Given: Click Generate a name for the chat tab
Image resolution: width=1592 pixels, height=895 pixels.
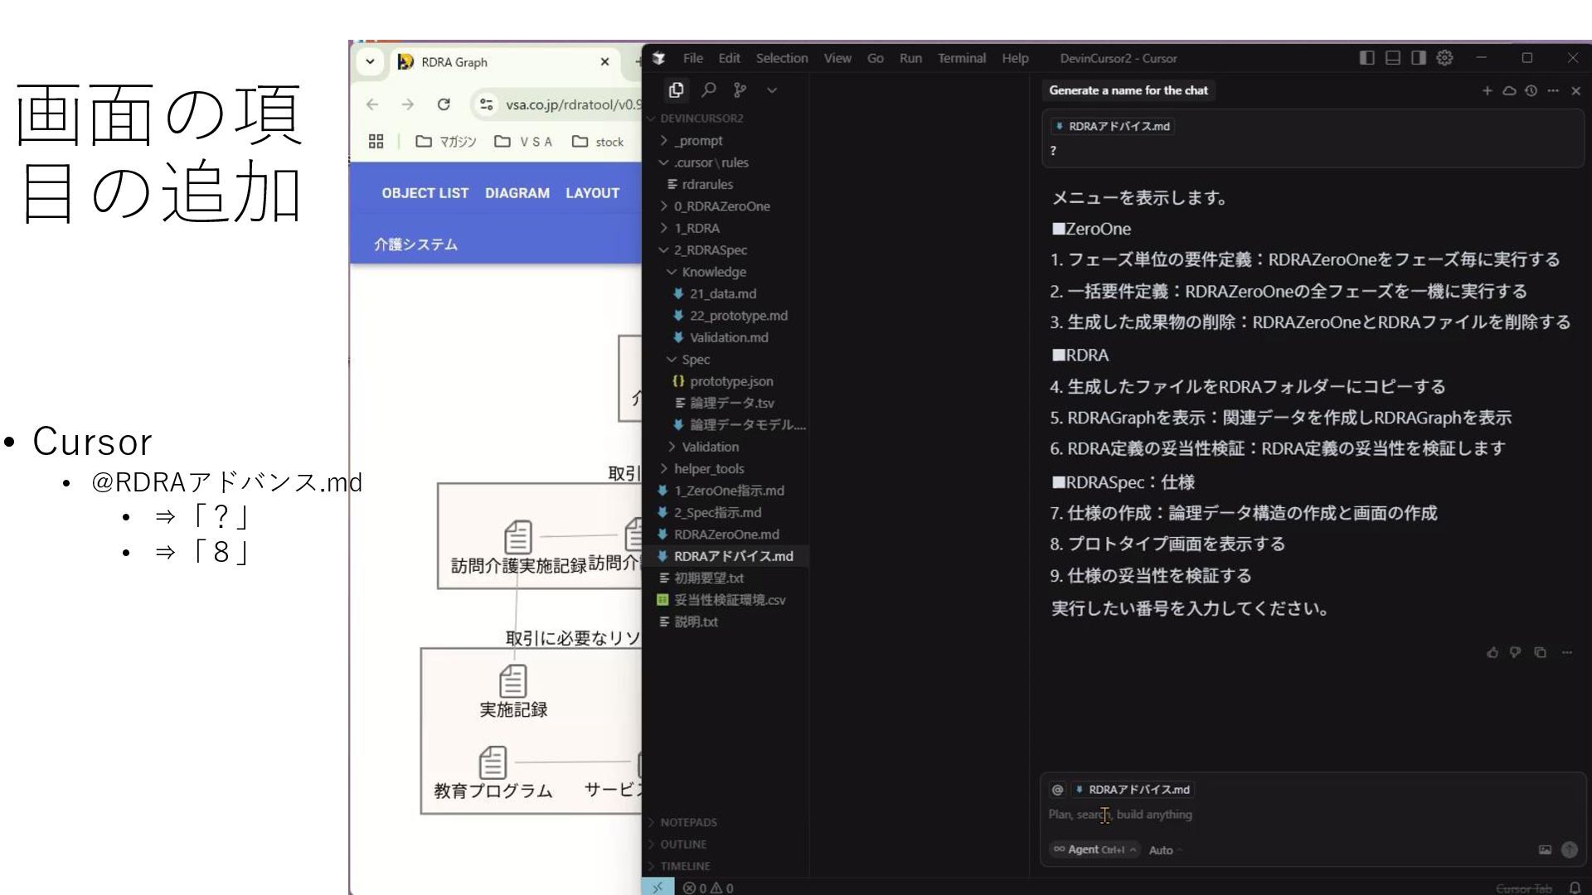Looking at the screenshot, I should (x=1128, y=90).
